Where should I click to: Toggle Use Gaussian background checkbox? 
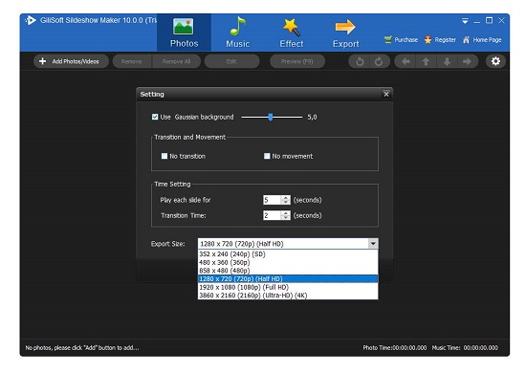[155, 117]
